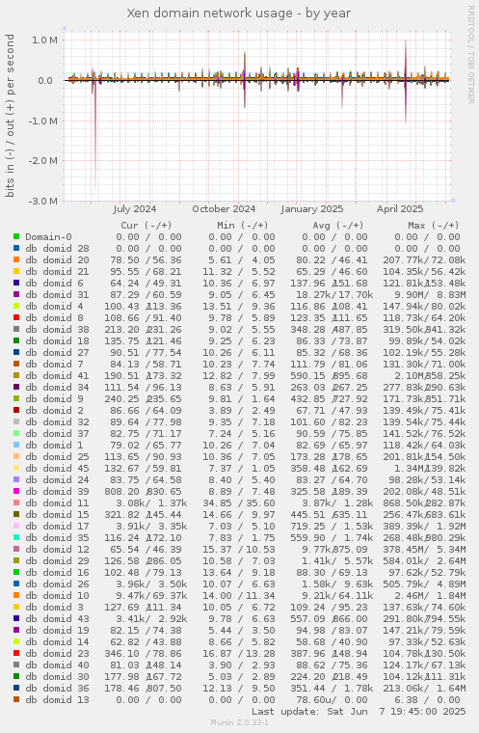Click the 'db domid 32' legend label
Screen dimensions: 479x733
tap(57, 422)
